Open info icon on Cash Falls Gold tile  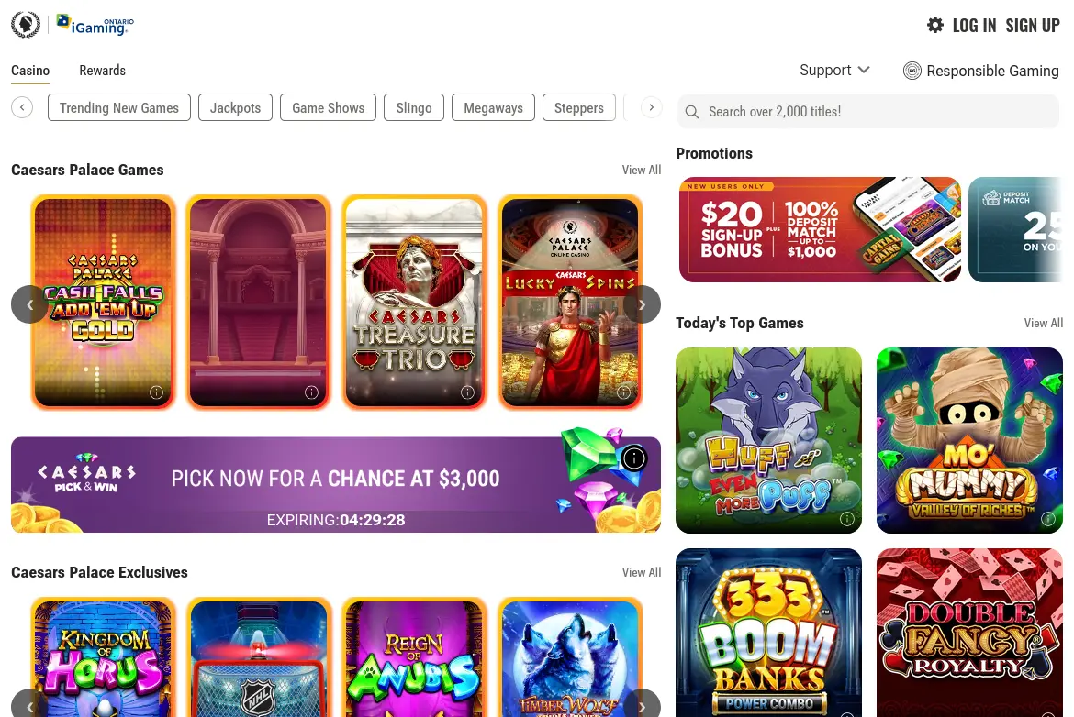[x=156, y=392]
